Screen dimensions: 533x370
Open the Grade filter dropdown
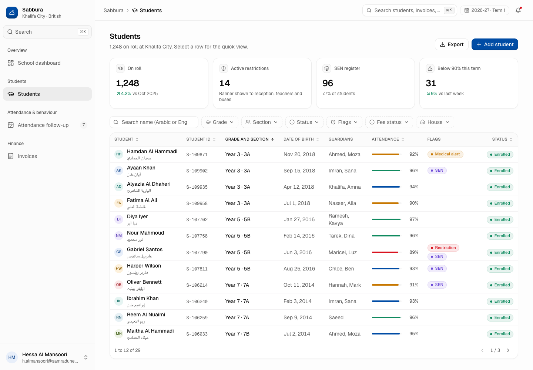[x=220, y=122]
